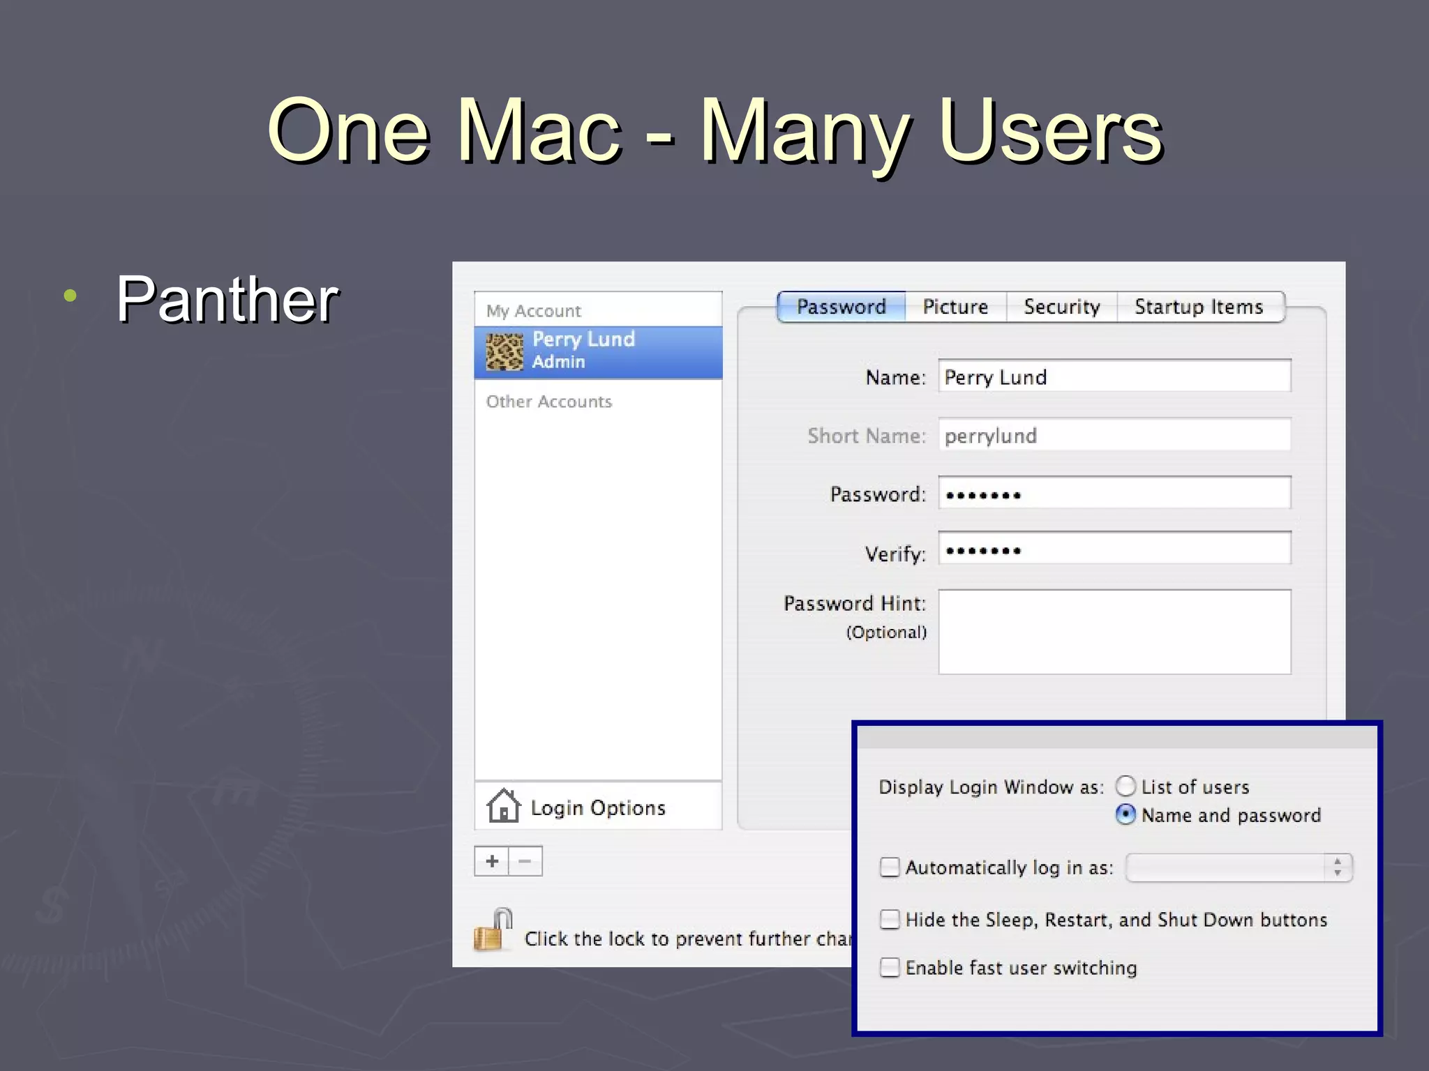Open Login Options

(x=598, y=807)
